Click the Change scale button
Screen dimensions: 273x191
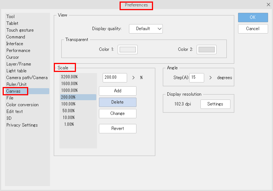point(117,113)
